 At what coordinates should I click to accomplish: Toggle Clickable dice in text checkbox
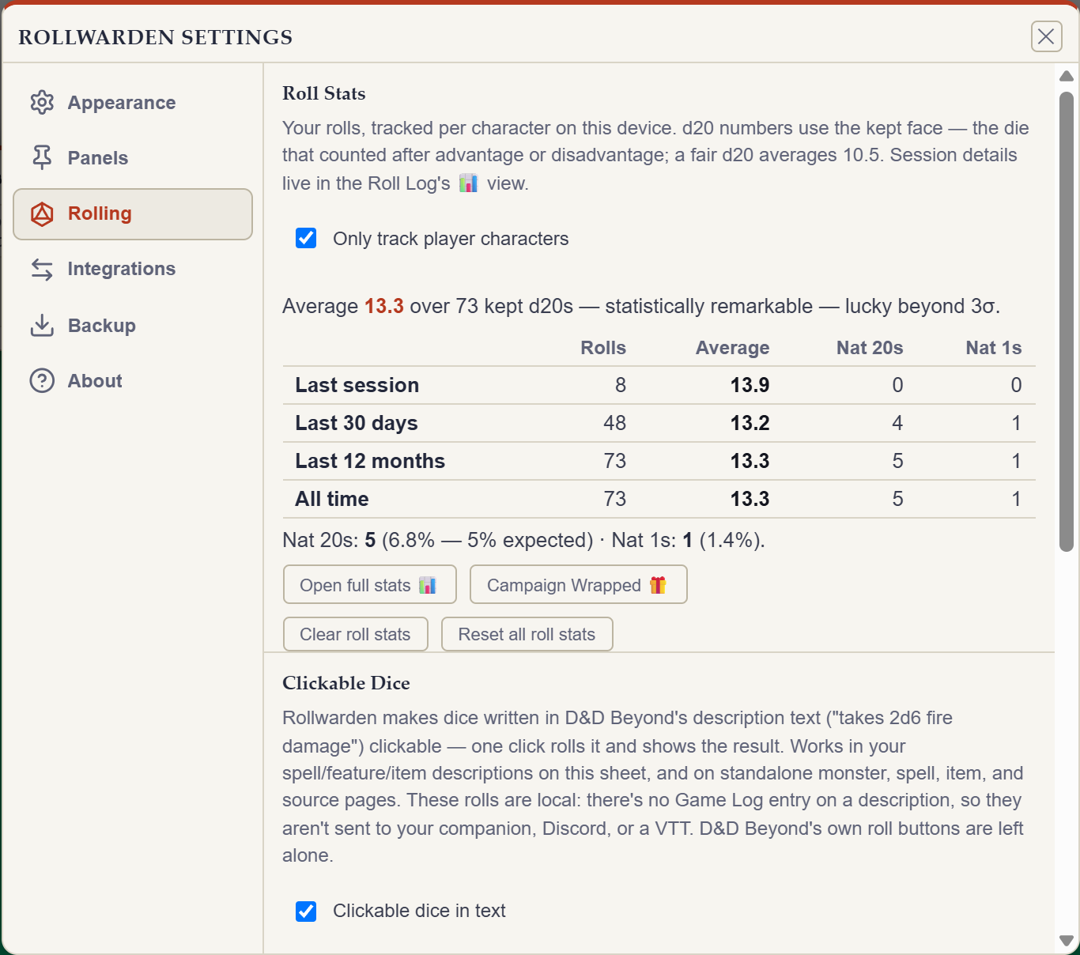[306, 912]
